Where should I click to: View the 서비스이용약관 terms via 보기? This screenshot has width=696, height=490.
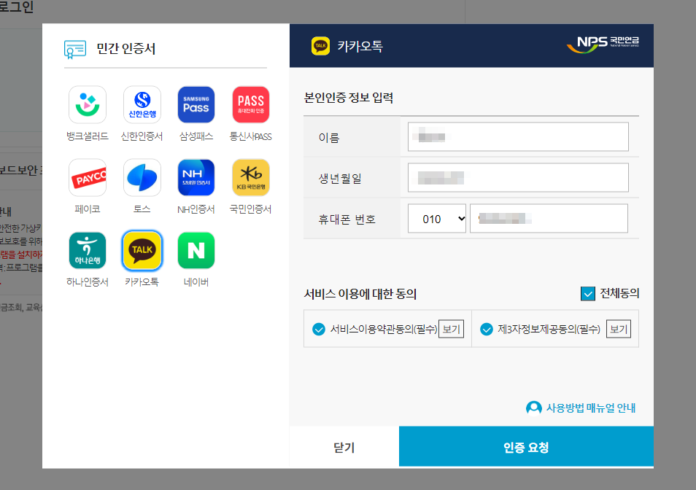[x=451, y=329]
